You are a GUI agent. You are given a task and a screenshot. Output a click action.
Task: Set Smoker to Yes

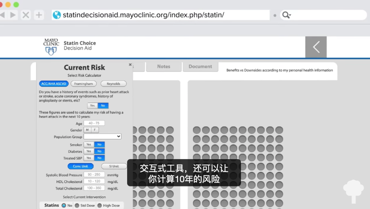pos(89,144)
